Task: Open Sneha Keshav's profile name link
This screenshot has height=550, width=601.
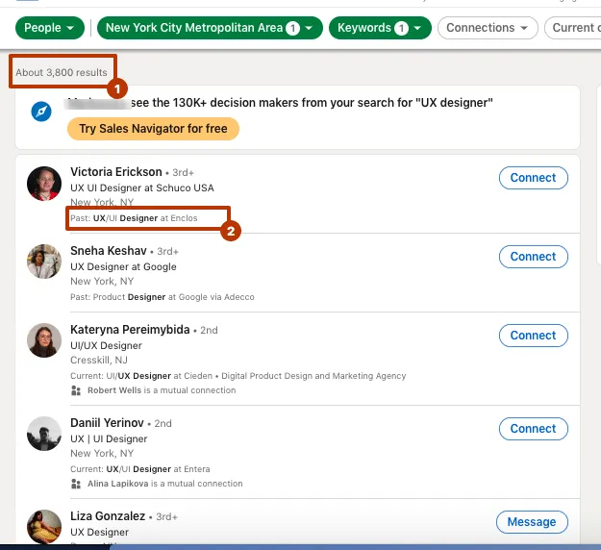Action: [109, 251]
